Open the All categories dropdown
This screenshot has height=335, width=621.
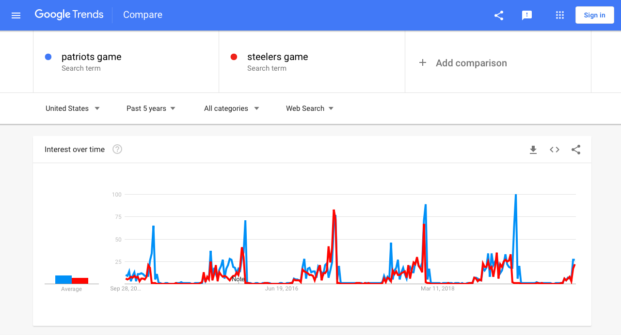tap(231, 108)
